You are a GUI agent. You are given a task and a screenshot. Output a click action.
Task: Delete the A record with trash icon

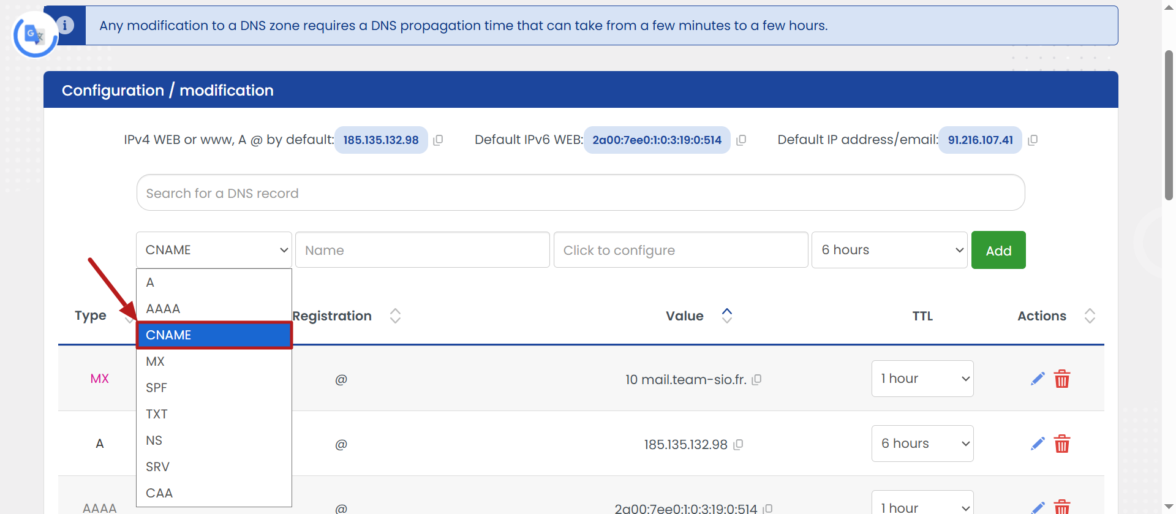point(1062,444)
